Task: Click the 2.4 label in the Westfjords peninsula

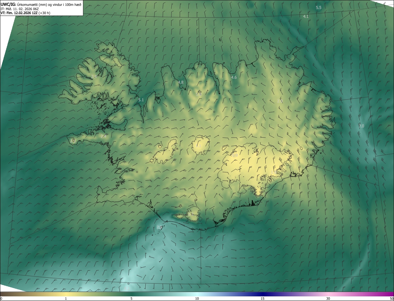Action: (94, 76)
